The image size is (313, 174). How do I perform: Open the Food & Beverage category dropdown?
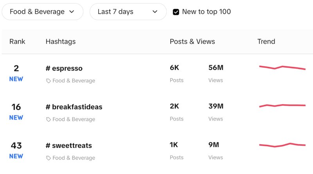(x=42, y=12)
